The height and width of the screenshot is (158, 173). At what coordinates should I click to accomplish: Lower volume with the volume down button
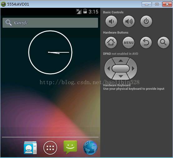[111, 22]
